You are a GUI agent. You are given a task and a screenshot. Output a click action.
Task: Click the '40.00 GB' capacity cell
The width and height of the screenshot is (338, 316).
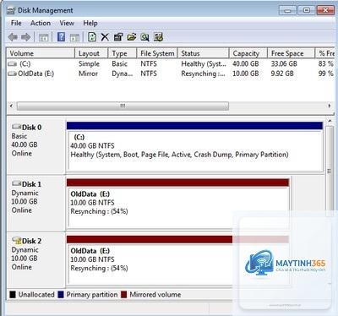tap(246, 64)
